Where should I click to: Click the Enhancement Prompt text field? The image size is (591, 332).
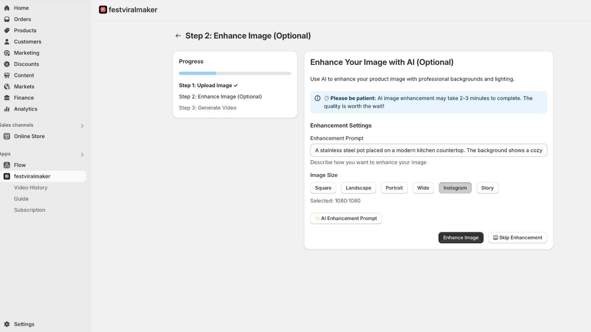[428, 150]
